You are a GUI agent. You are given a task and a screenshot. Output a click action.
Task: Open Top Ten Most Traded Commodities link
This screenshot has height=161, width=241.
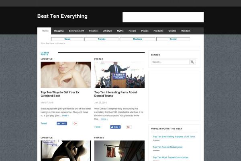170,157
